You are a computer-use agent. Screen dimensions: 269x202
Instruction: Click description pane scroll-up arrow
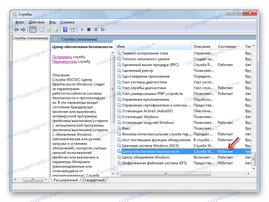click(113, 52)
